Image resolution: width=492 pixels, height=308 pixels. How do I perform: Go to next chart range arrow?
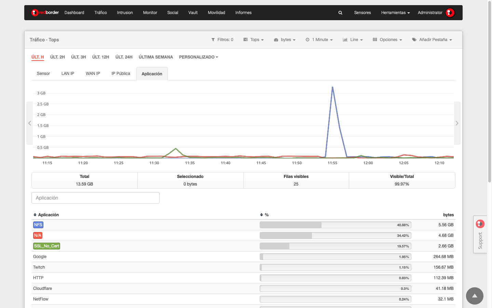tap(457, 123)
